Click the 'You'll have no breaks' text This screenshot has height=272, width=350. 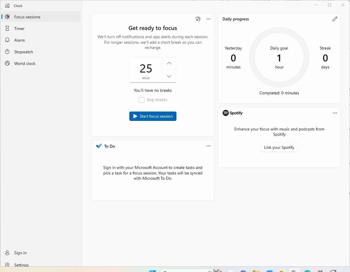[153, 90]
